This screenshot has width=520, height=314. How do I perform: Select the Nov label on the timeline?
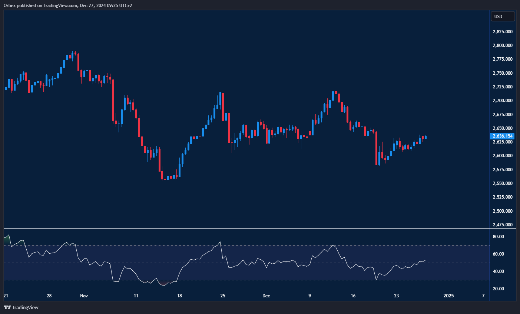(84, 296)
